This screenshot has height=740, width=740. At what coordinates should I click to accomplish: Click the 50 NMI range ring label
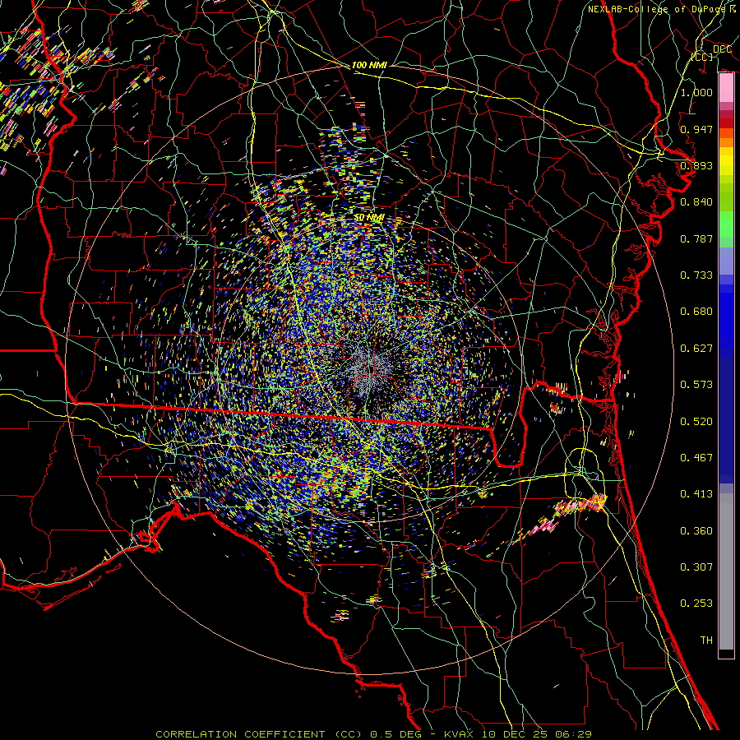click(x=369, y=218)
